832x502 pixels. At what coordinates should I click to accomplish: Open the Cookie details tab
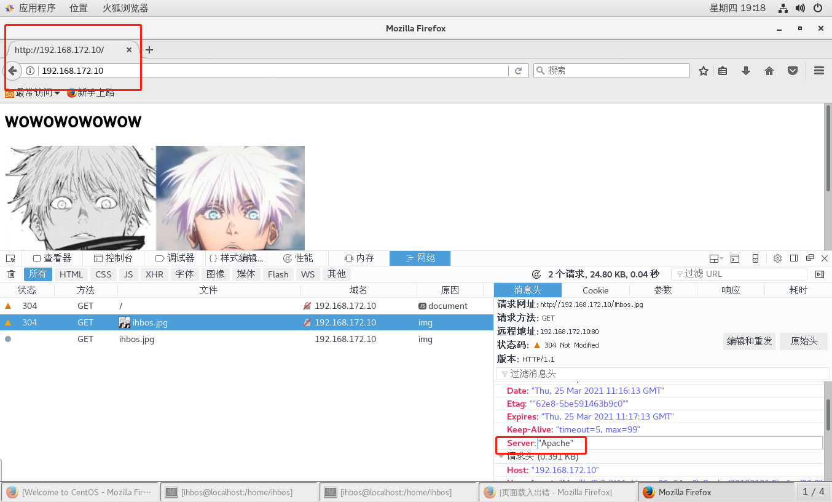point(595,290)
